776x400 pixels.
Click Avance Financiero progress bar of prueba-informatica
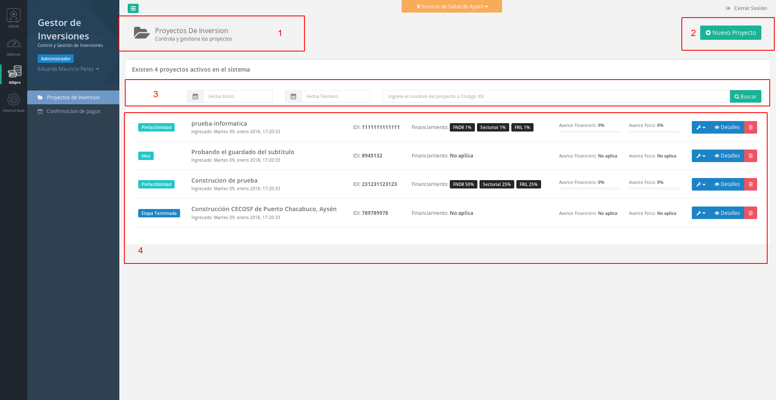tap(589, 132)
